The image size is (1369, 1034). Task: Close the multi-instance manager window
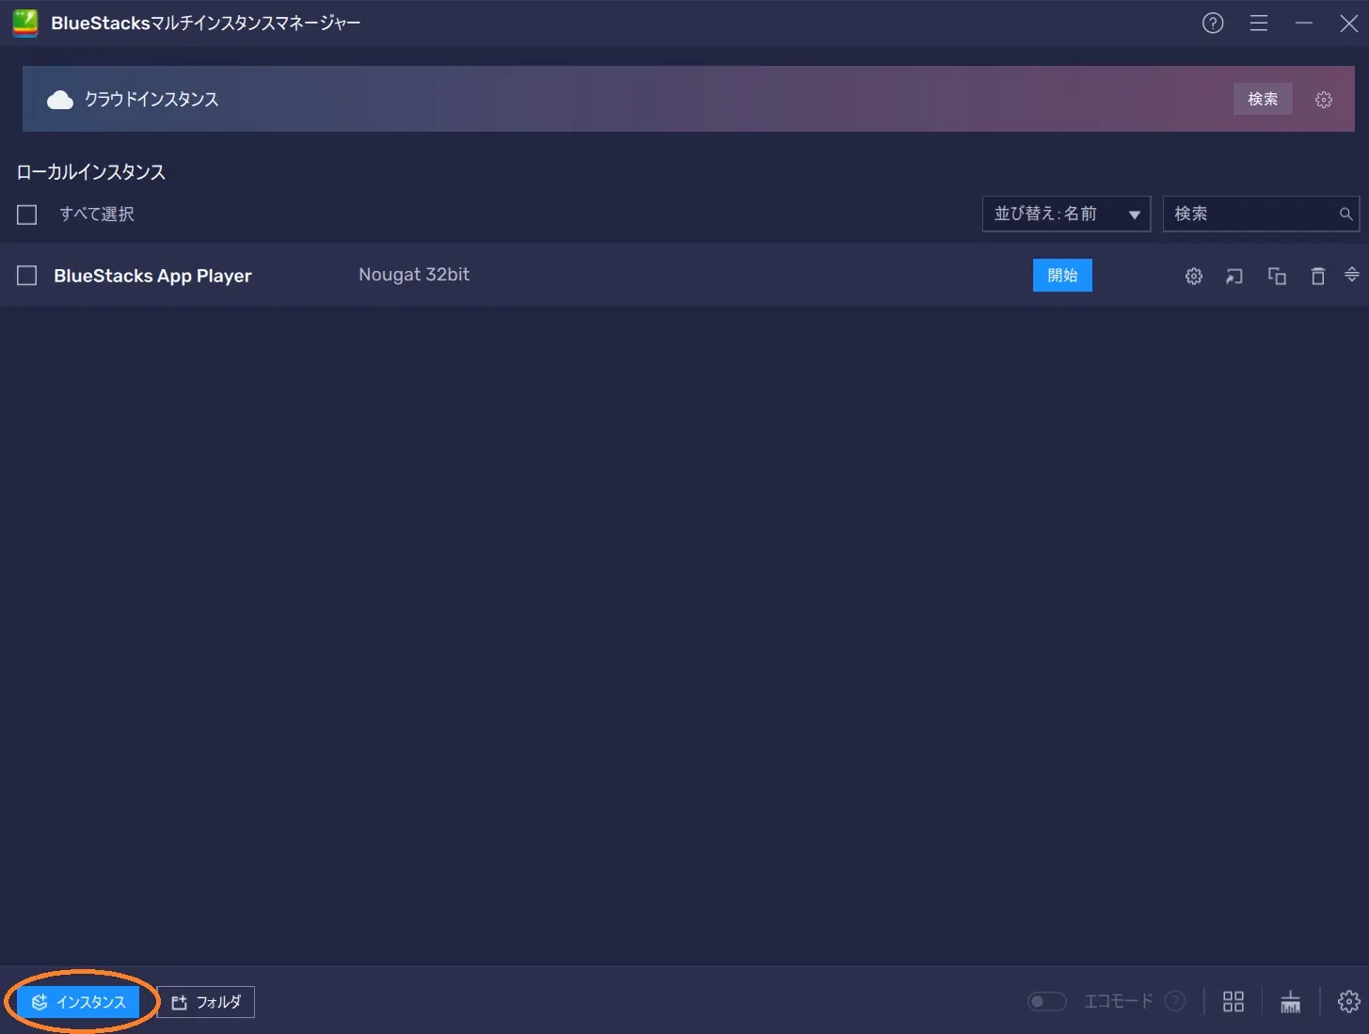(x=1349, y=24)
